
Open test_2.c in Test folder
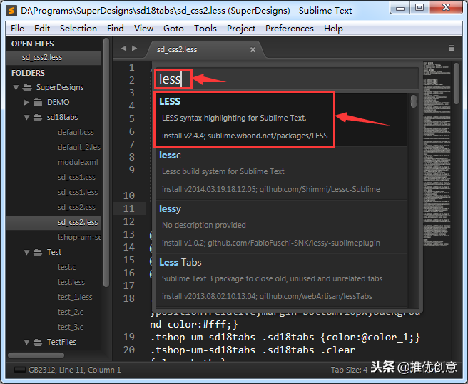[x=71, y=312]
